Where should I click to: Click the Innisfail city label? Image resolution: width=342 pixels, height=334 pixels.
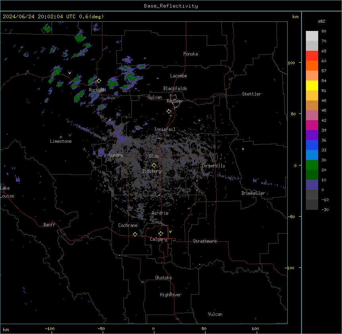click(165, 129)
